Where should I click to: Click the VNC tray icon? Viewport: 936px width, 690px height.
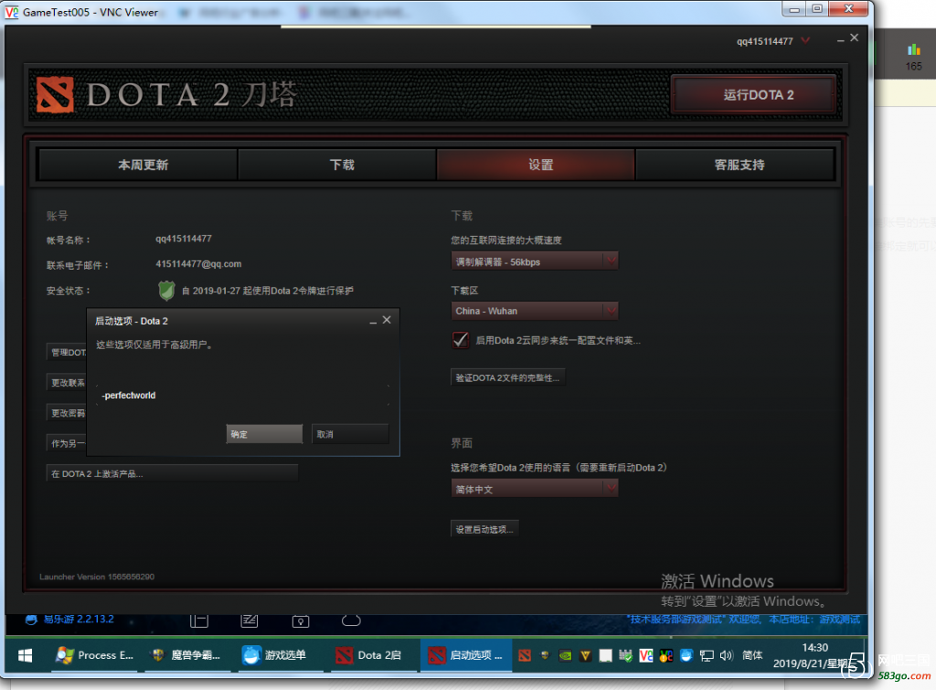(646, 655)
